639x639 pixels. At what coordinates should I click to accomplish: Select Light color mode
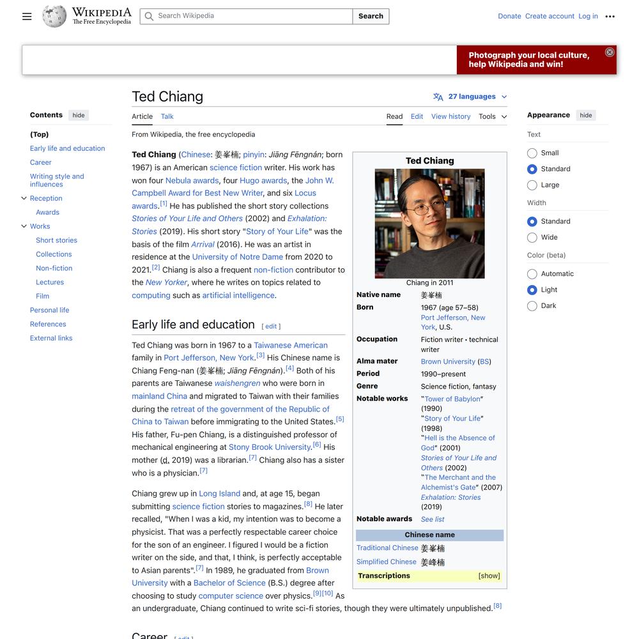pyautogui.click(x=532, y=289)
